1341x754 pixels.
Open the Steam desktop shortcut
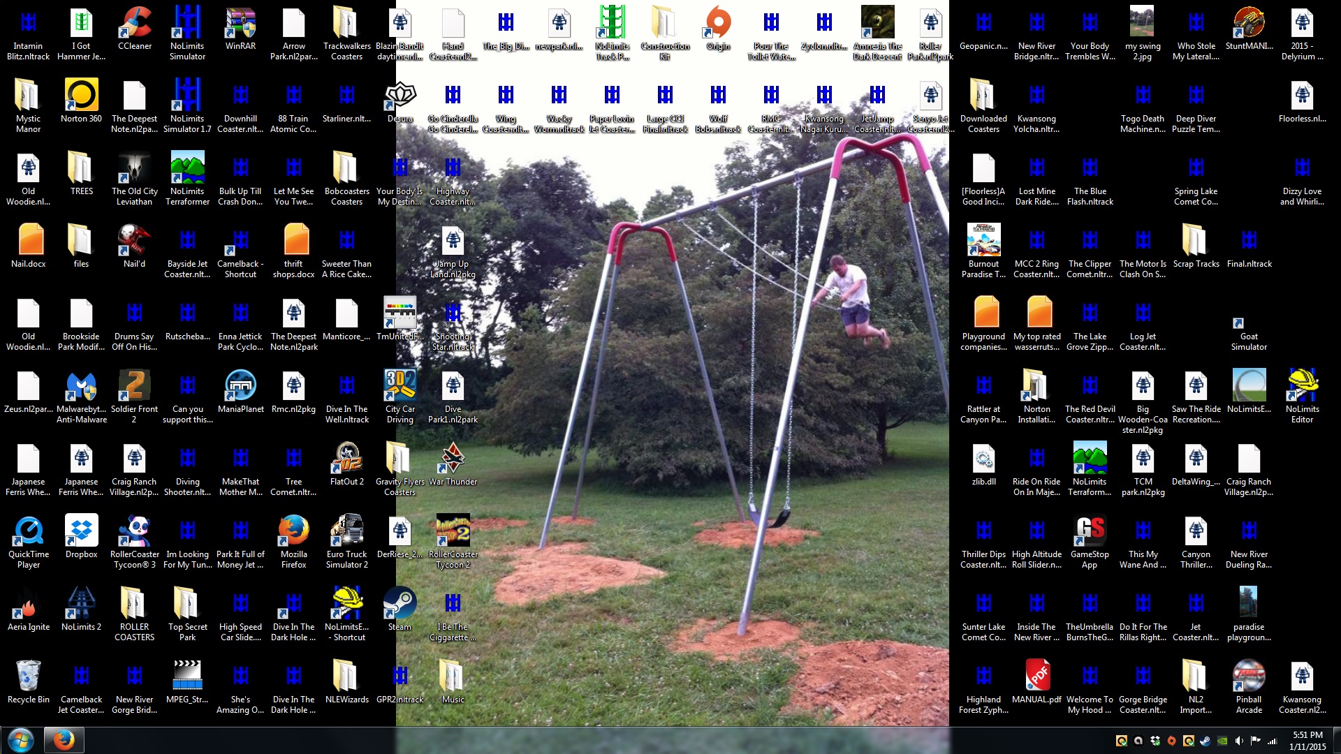point(400,605)
